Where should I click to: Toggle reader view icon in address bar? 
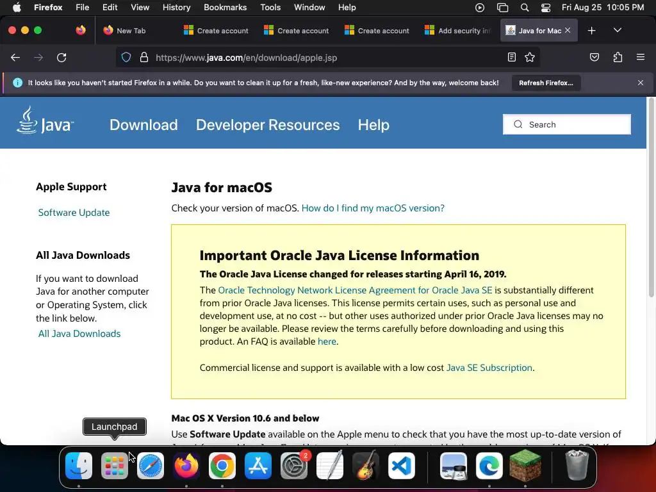click(x=512, y=57)
